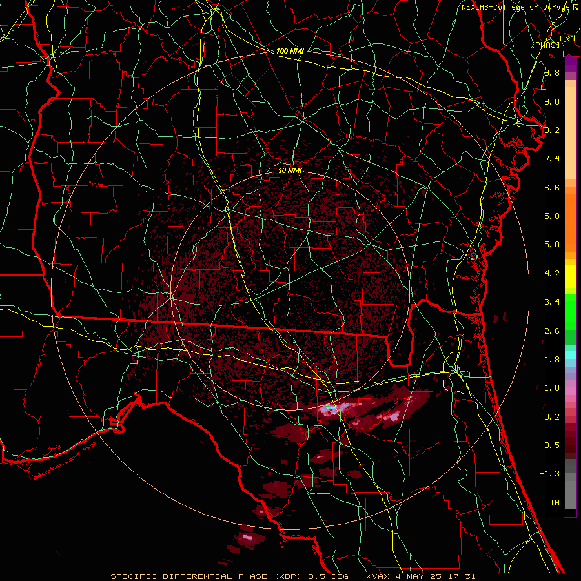This screenshot has width=581, height=581.
Task: Click the 3.4 legend value
Action: click(552, 302)
